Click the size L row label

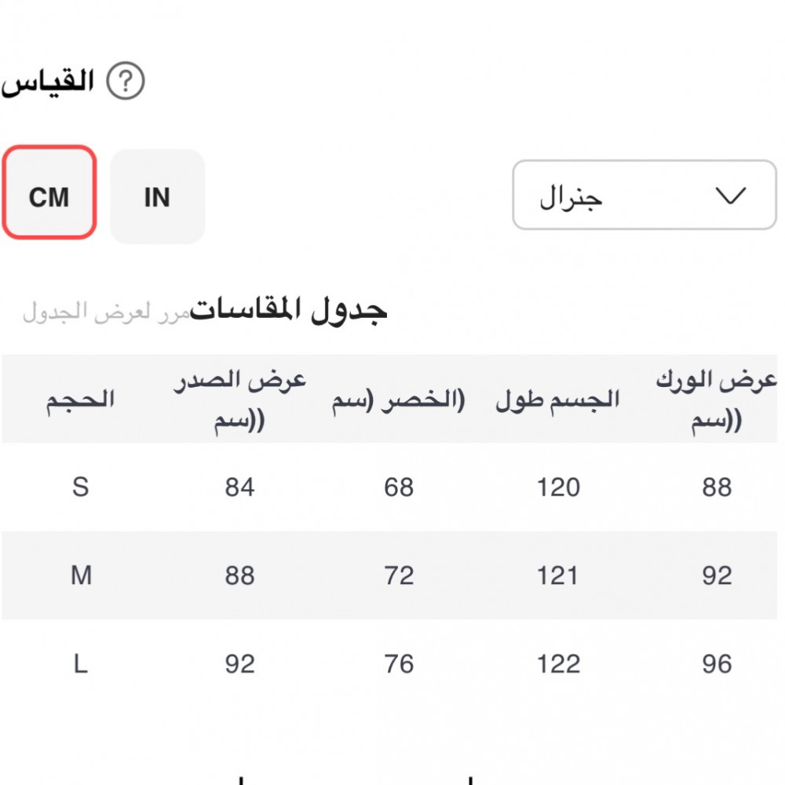pos(80,665)
